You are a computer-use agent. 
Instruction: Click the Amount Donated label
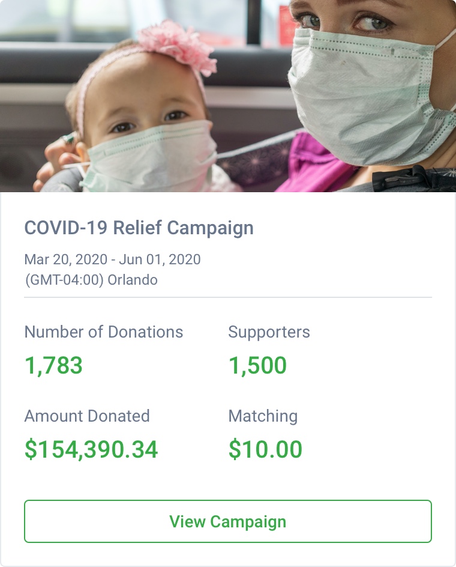(x=87, y=416)
